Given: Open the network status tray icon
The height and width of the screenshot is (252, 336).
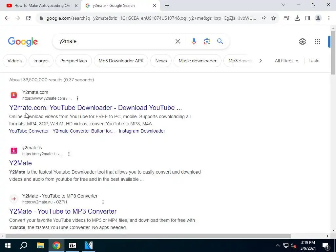Looking at the screenshot, I should (286, 245).
